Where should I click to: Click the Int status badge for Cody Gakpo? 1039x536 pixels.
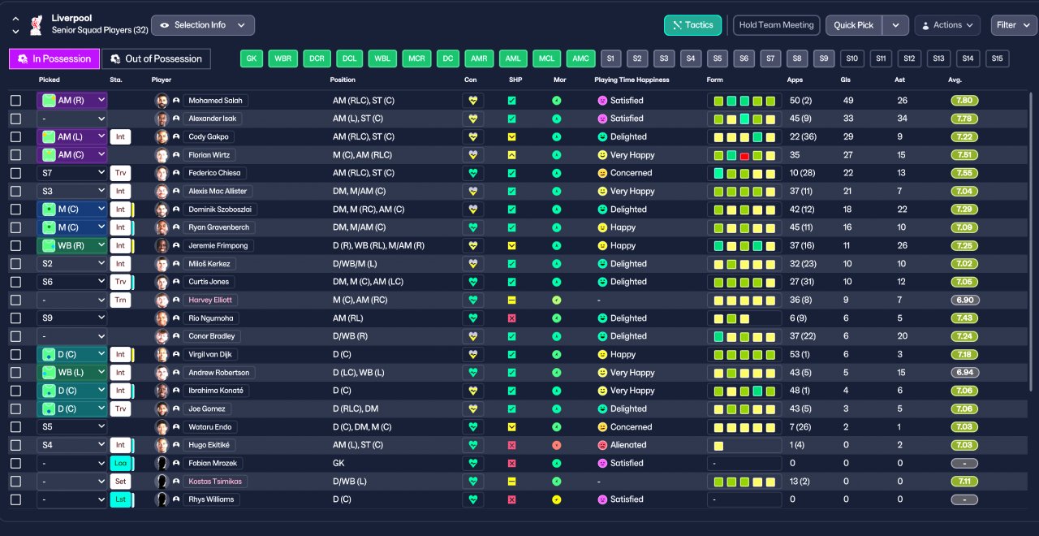pyautogui.click(x=120, y=137)
